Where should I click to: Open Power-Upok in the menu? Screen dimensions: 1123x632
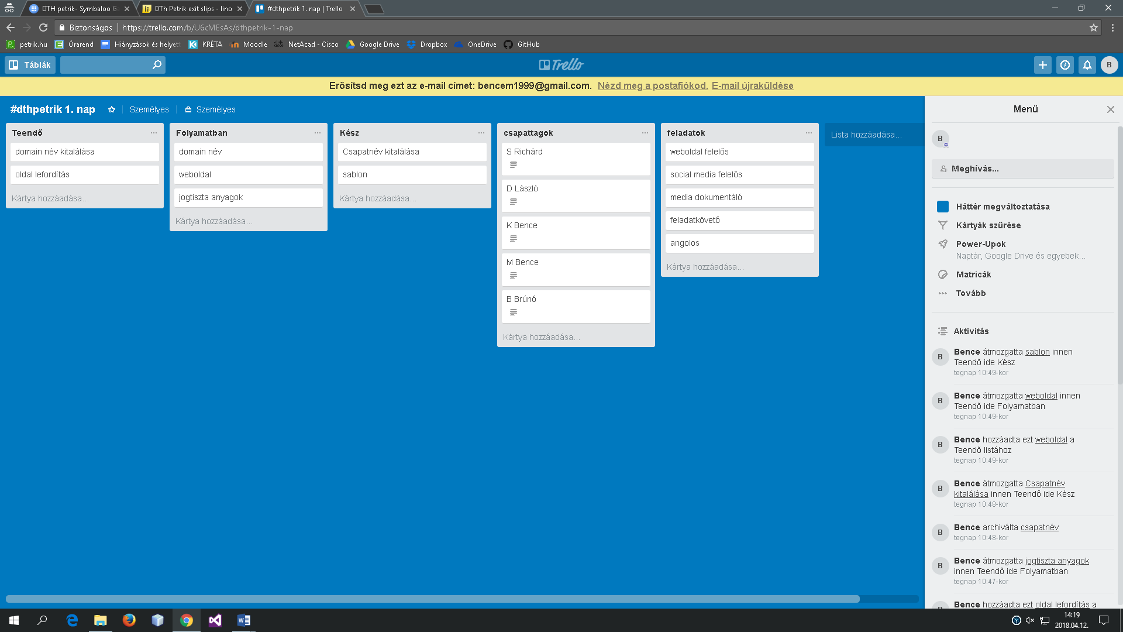pyautogui.click(x=981, y=244)
